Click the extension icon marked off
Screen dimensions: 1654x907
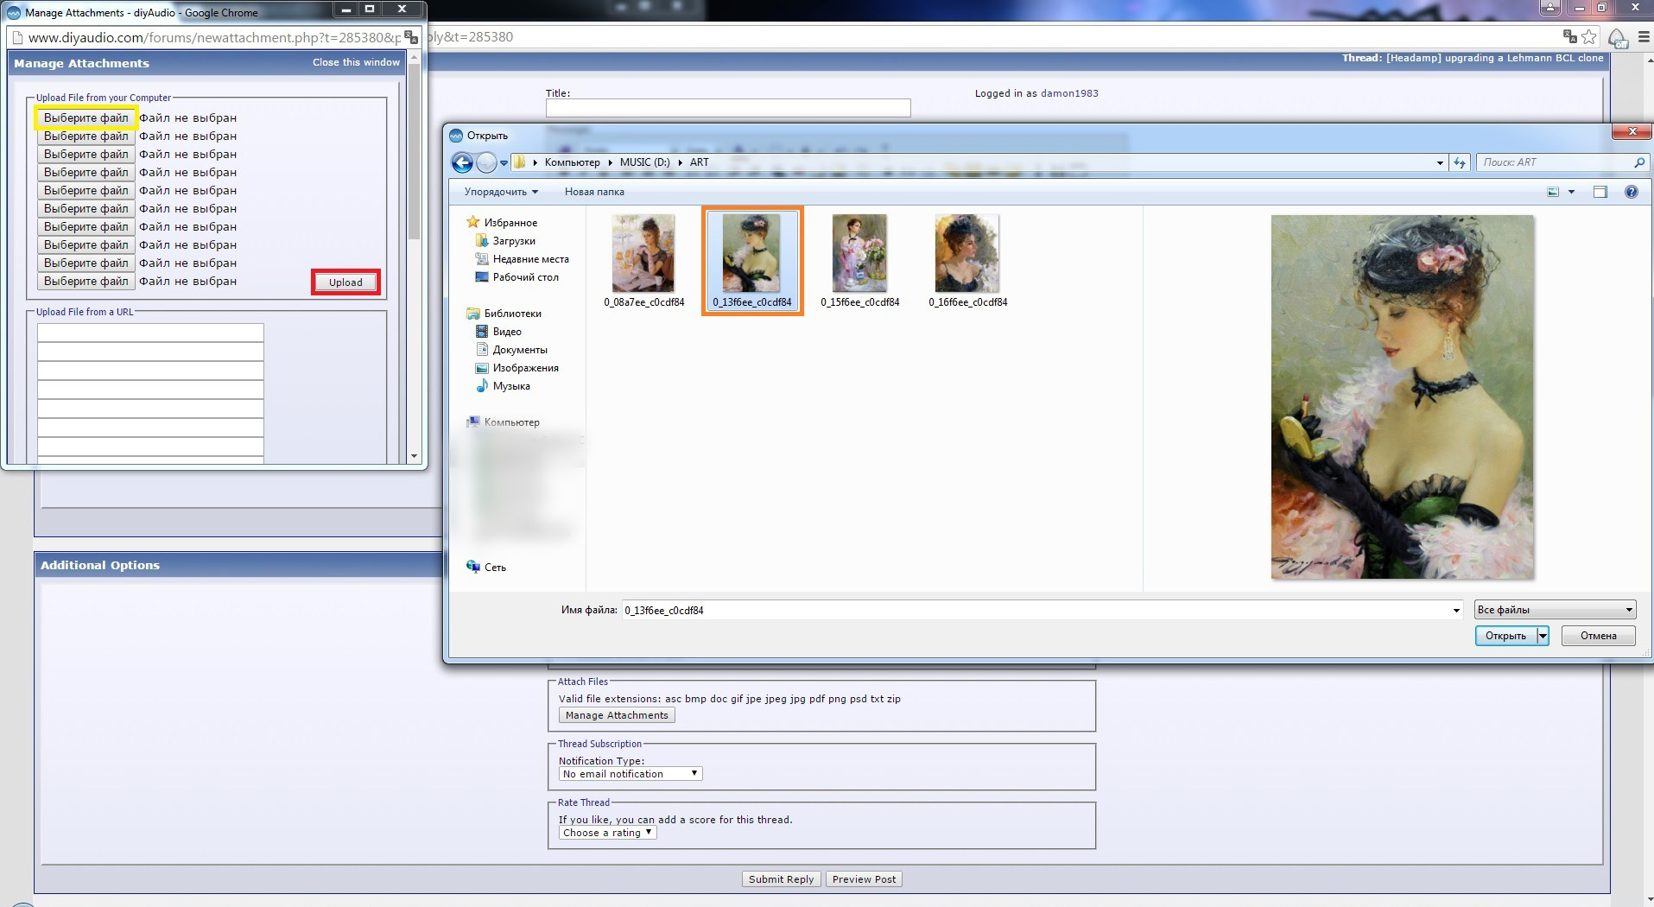click(x=1617, y=37)
